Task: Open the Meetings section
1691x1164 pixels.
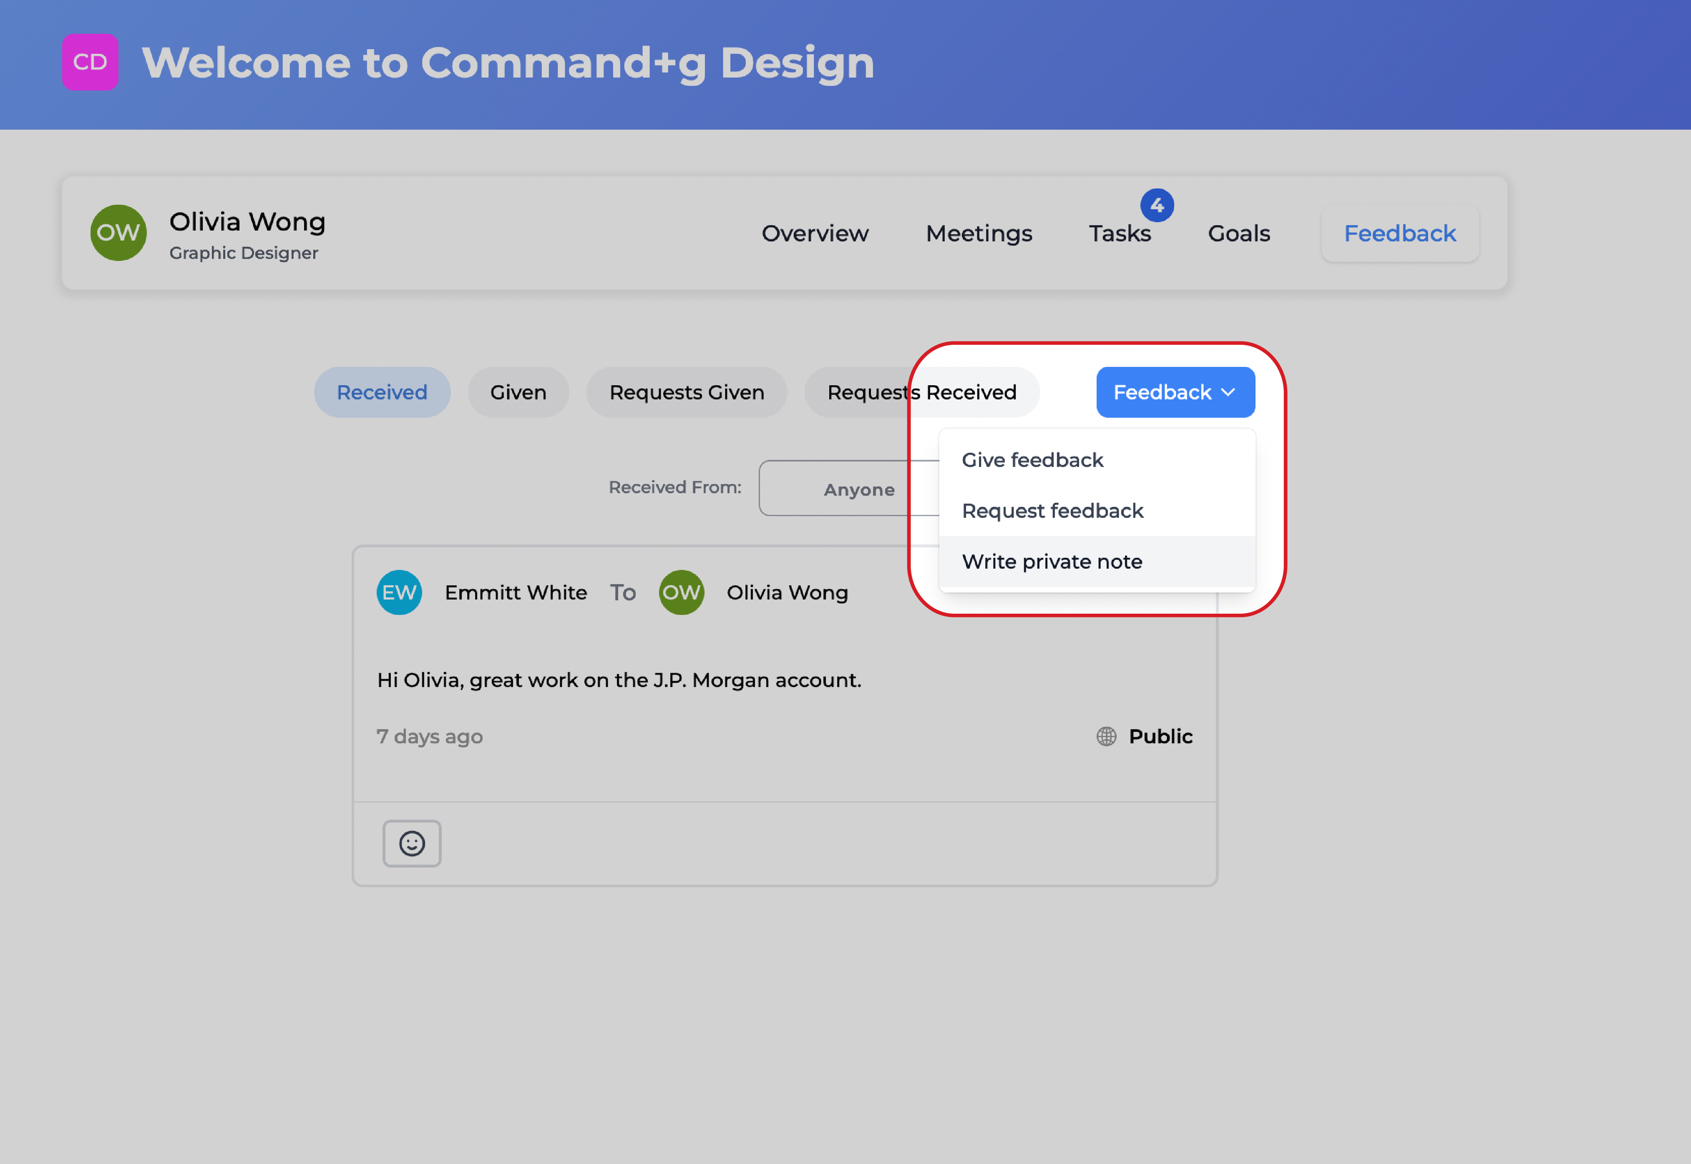Action: (978, 233)
